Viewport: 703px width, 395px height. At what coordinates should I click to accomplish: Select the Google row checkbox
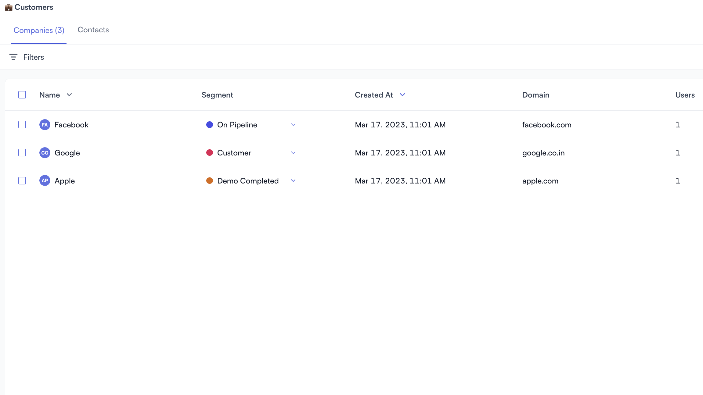click(x=22, y=153)
